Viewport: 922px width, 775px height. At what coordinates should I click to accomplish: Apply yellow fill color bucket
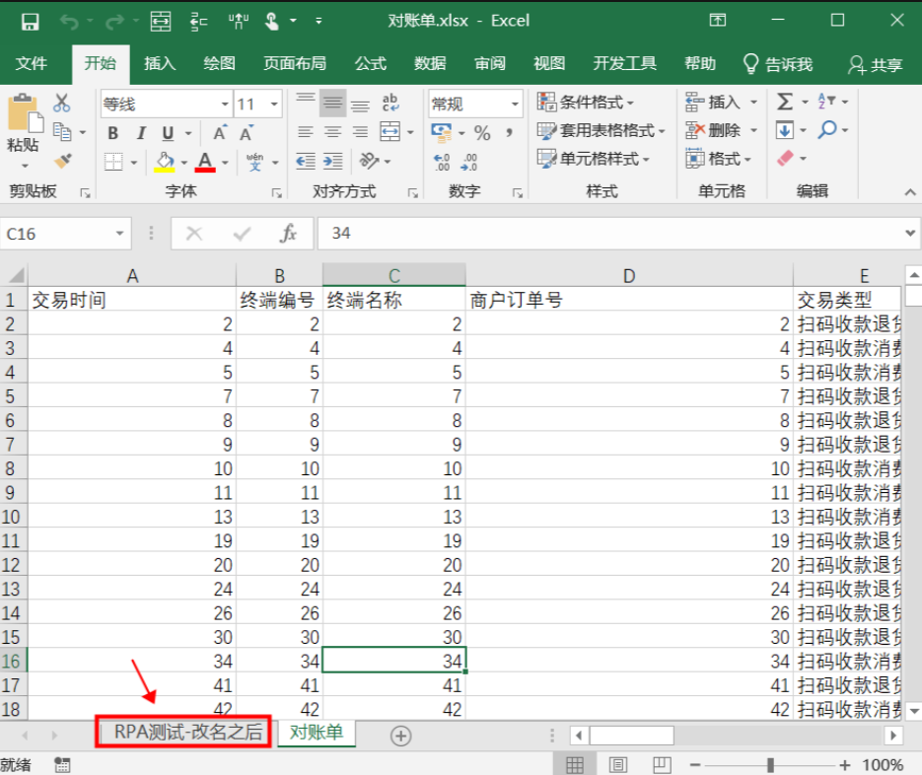coord(165,162)
